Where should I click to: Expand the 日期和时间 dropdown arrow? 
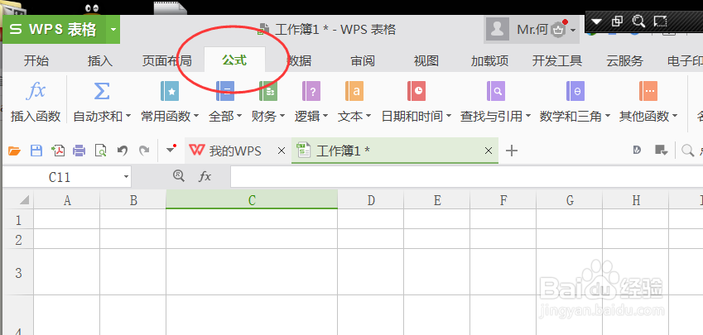(x=449, y=117)
